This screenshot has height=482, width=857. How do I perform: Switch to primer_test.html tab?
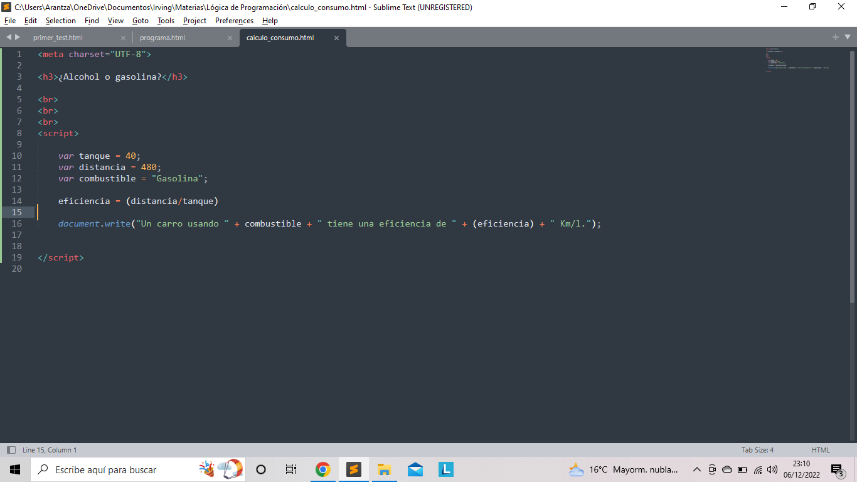point(58,38)
